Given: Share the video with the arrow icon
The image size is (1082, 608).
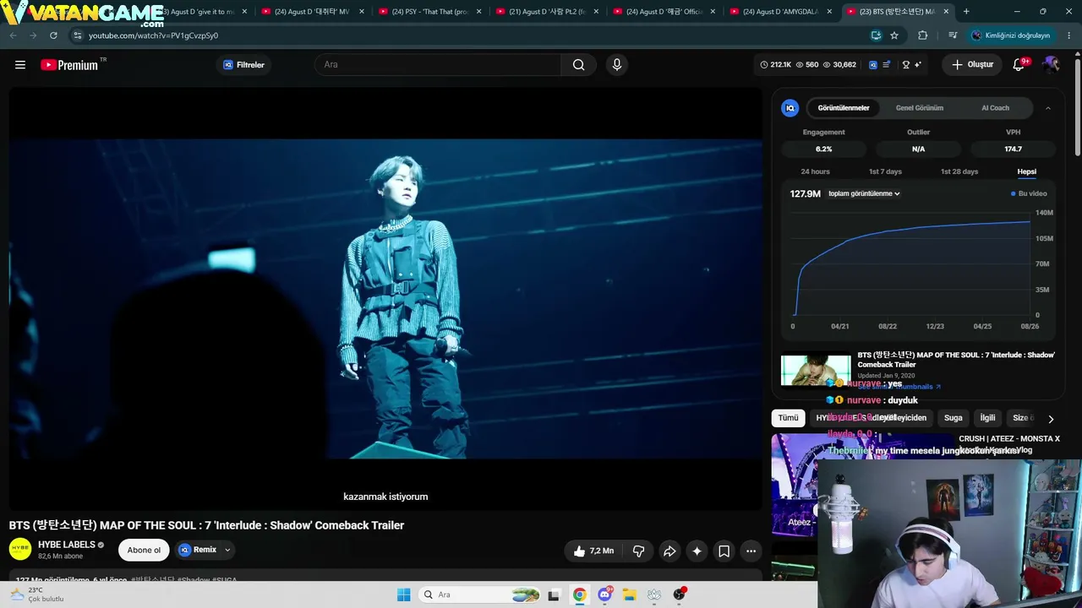Looking at the screenshot, I should (x=669, y=551).
